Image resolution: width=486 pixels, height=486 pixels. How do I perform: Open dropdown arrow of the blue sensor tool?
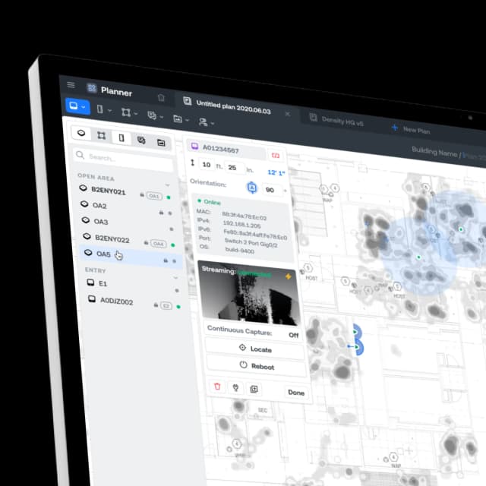[84, 107]
